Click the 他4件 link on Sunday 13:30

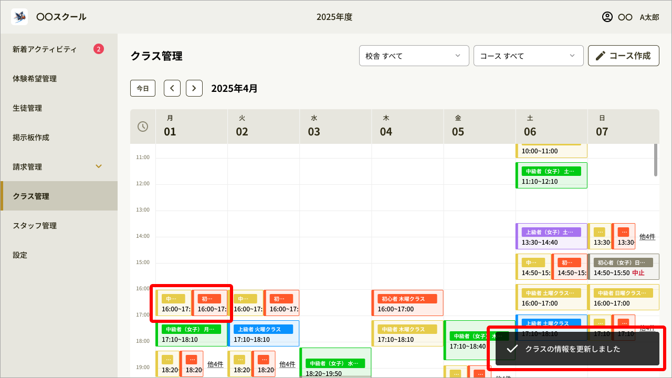(647, 237)
